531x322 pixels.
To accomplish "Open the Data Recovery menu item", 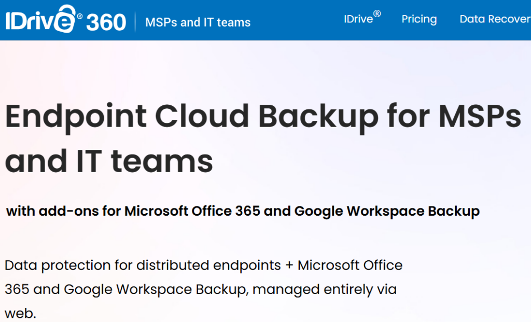I will coord(495,19).
